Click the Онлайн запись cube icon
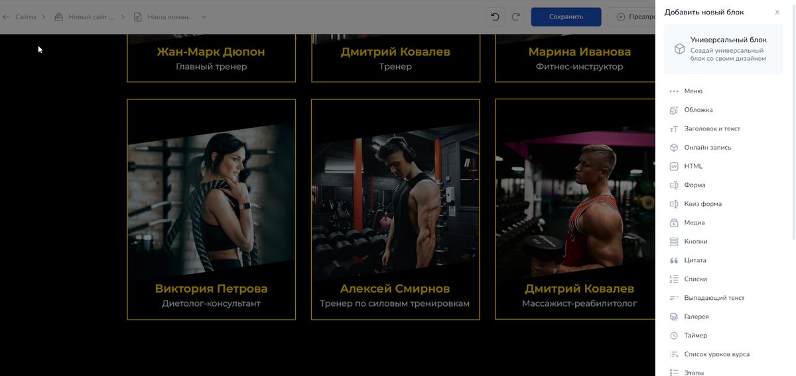The width and height of the screenshot is (796, 376). pyautogui.click(x=674, y=148)
